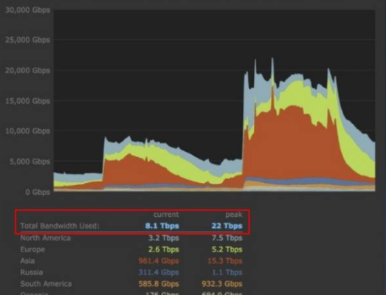Click the 20,000 Gbps axis label

point(27,71)
